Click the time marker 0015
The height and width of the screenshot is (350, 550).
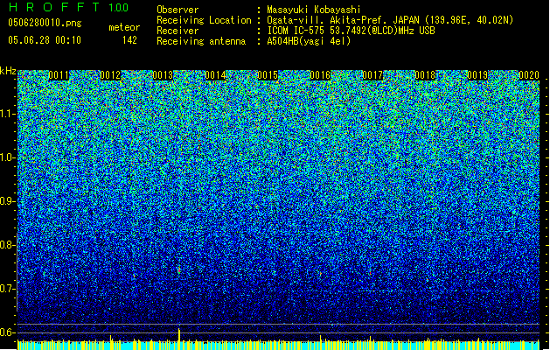(x=268, y=75)
